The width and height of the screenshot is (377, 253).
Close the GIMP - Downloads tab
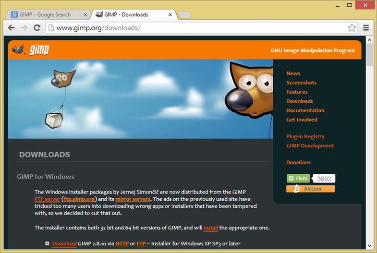coord(170,15)
